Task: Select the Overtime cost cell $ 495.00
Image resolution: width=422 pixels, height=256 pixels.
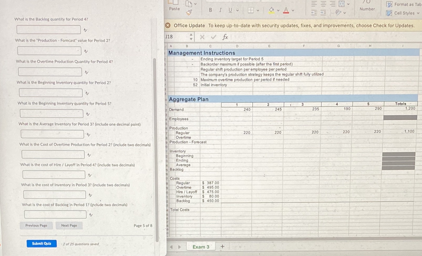Action: point(211,187)
